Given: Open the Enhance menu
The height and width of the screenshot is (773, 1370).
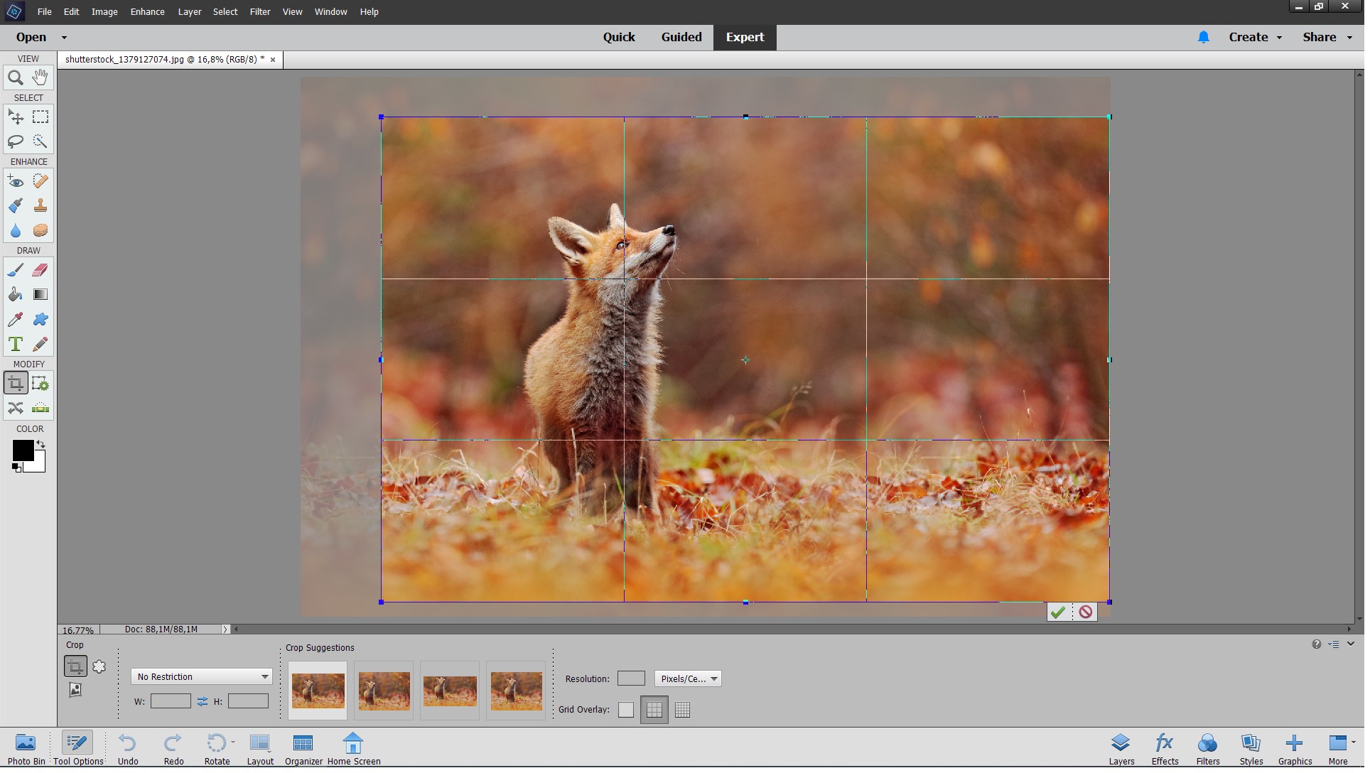Looking at the screenshot, I should 147,11.
